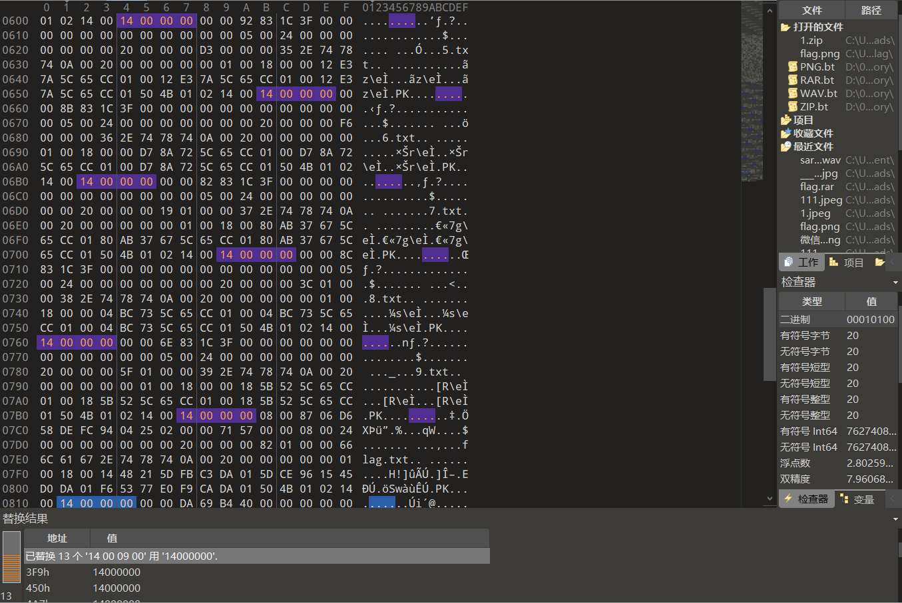Click ASCII text 'lag.txt' on row 07E0
Viewport: 902px width, 603px height.
[385, 459]
